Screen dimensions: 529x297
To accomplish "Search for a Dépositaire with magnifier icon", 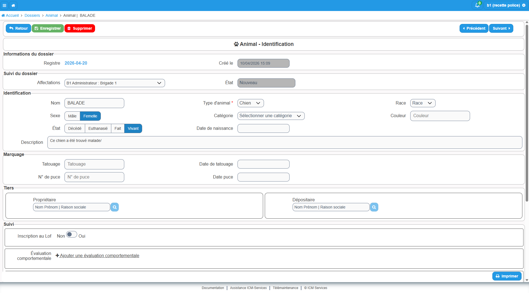I will tap(374, 207).
